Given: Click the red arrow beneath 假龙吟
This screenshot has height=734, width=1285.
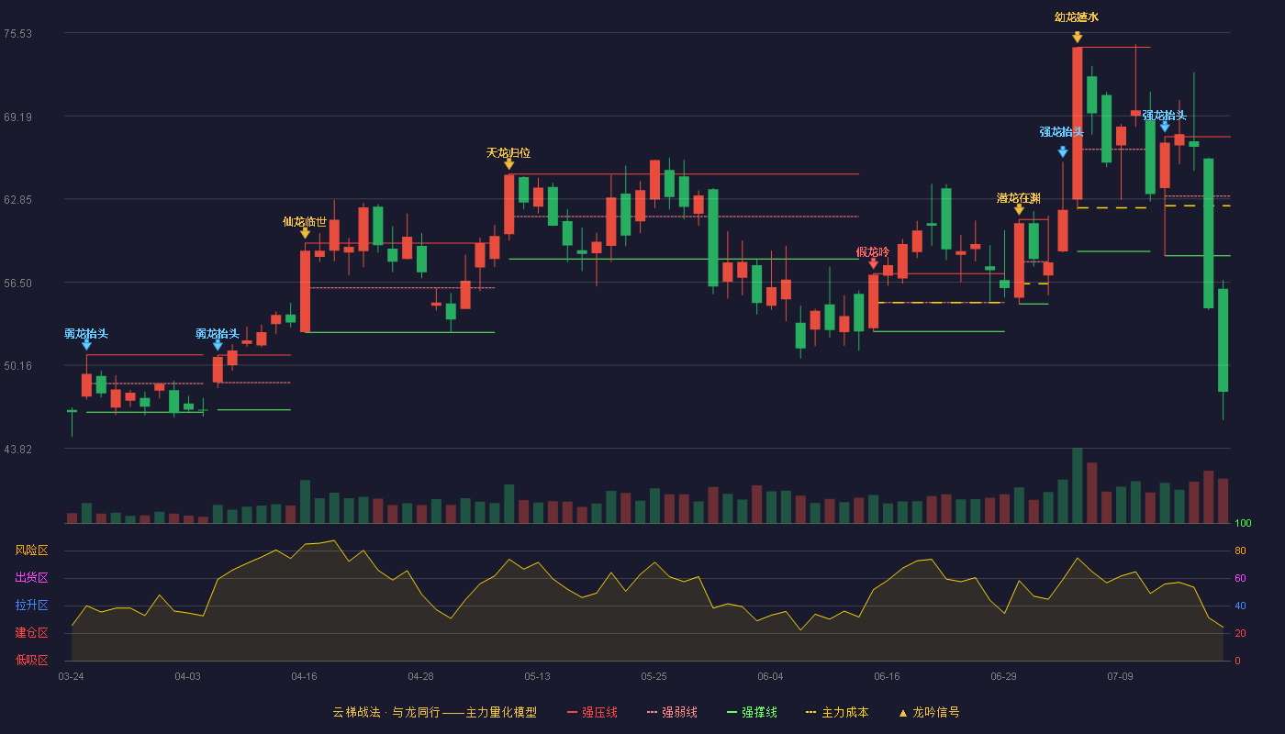Looking at the screenshot, I should pos(873,263).
